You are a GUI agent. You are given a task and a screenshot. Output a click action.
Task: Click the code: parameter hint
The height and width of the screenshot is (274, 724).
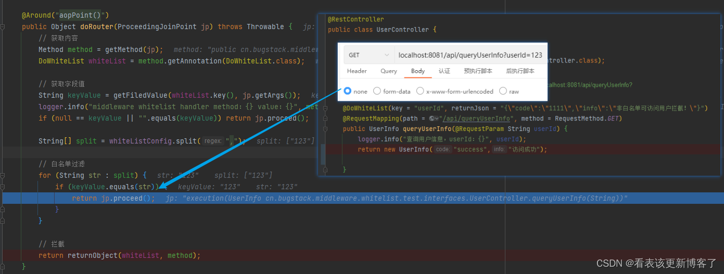pyautogui.click(x=443, y=149)
